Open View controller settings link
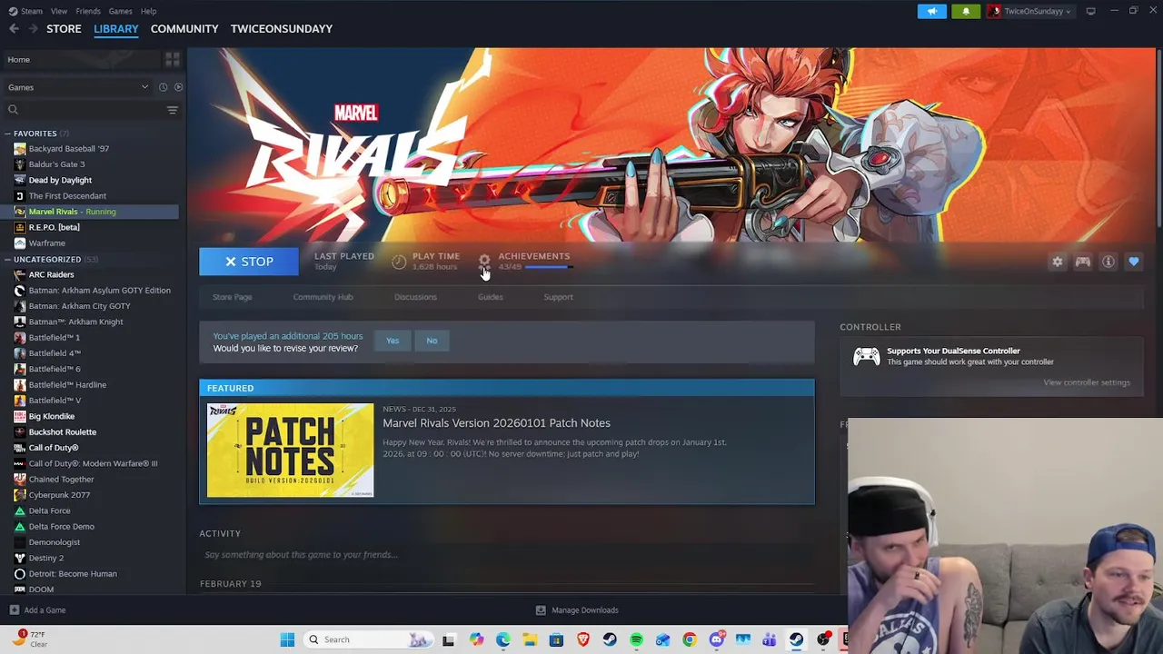1163x654 pixels. click(1087, 382)
